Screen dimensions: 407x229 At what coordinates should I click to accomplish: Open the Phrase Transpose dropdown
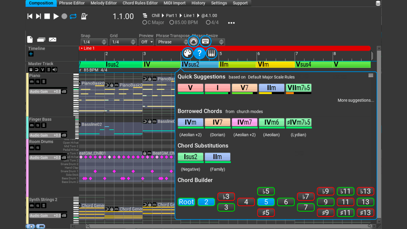(172, 42)
